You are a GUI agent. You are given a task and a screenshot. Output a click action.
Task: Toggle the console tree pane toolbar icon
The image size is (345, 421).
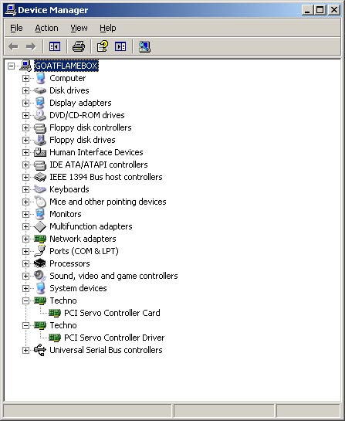click(55, 46)
